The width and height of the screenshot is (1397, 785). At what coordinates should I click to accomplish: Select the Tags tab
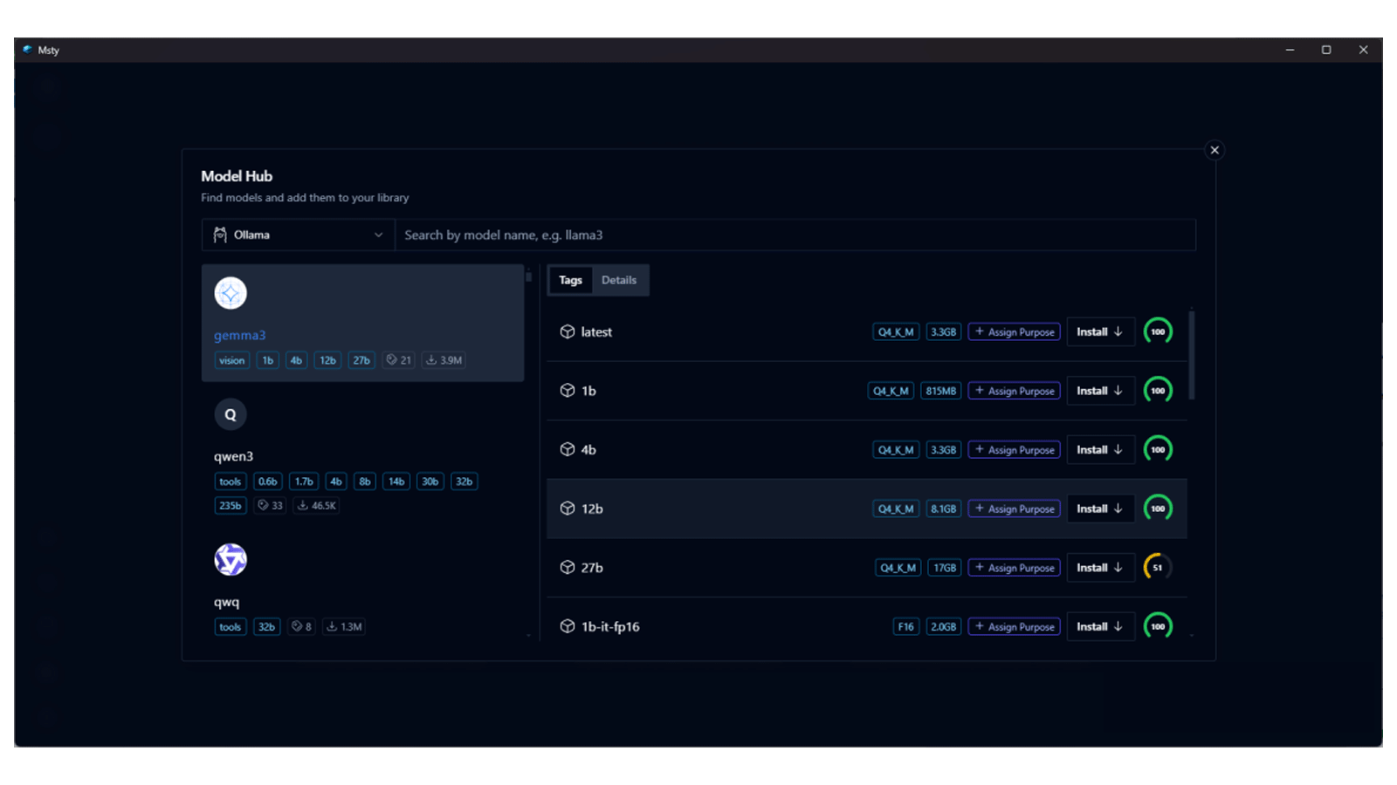[x=570, y=280]
